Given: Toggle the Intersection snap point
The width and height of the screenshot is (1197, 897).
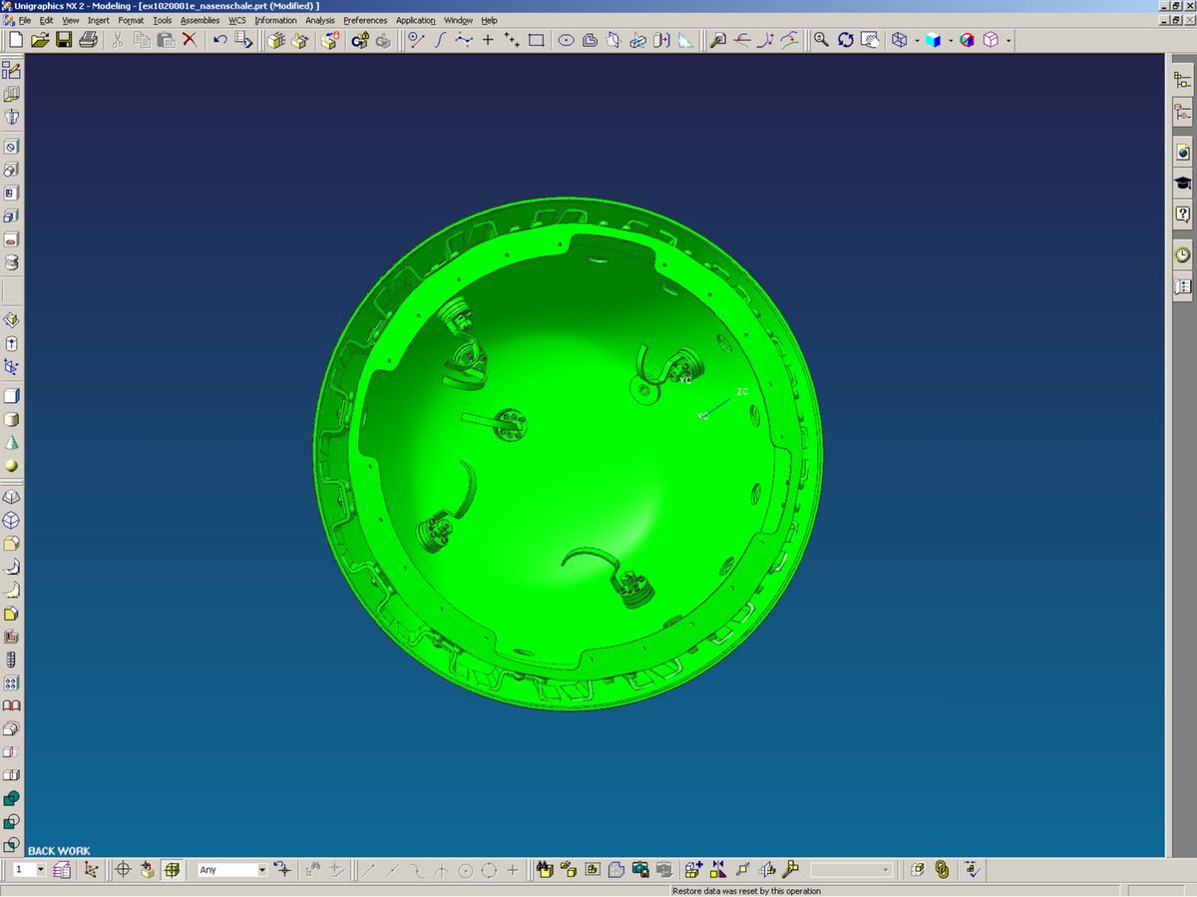Looking at the screenshot, I should [x=441, y=870].
